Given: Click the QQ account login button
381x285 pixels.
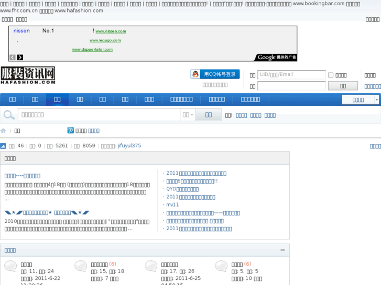Looking at the screenshot, I should pyautogui.click(x=215, y=74).
